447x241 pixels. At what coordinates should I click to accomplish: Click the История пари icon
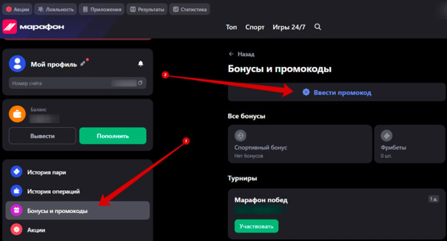[x=16, y=171]
